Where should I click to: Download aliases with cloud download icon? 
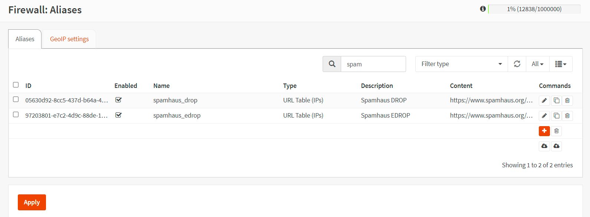[x=544, y=146]
